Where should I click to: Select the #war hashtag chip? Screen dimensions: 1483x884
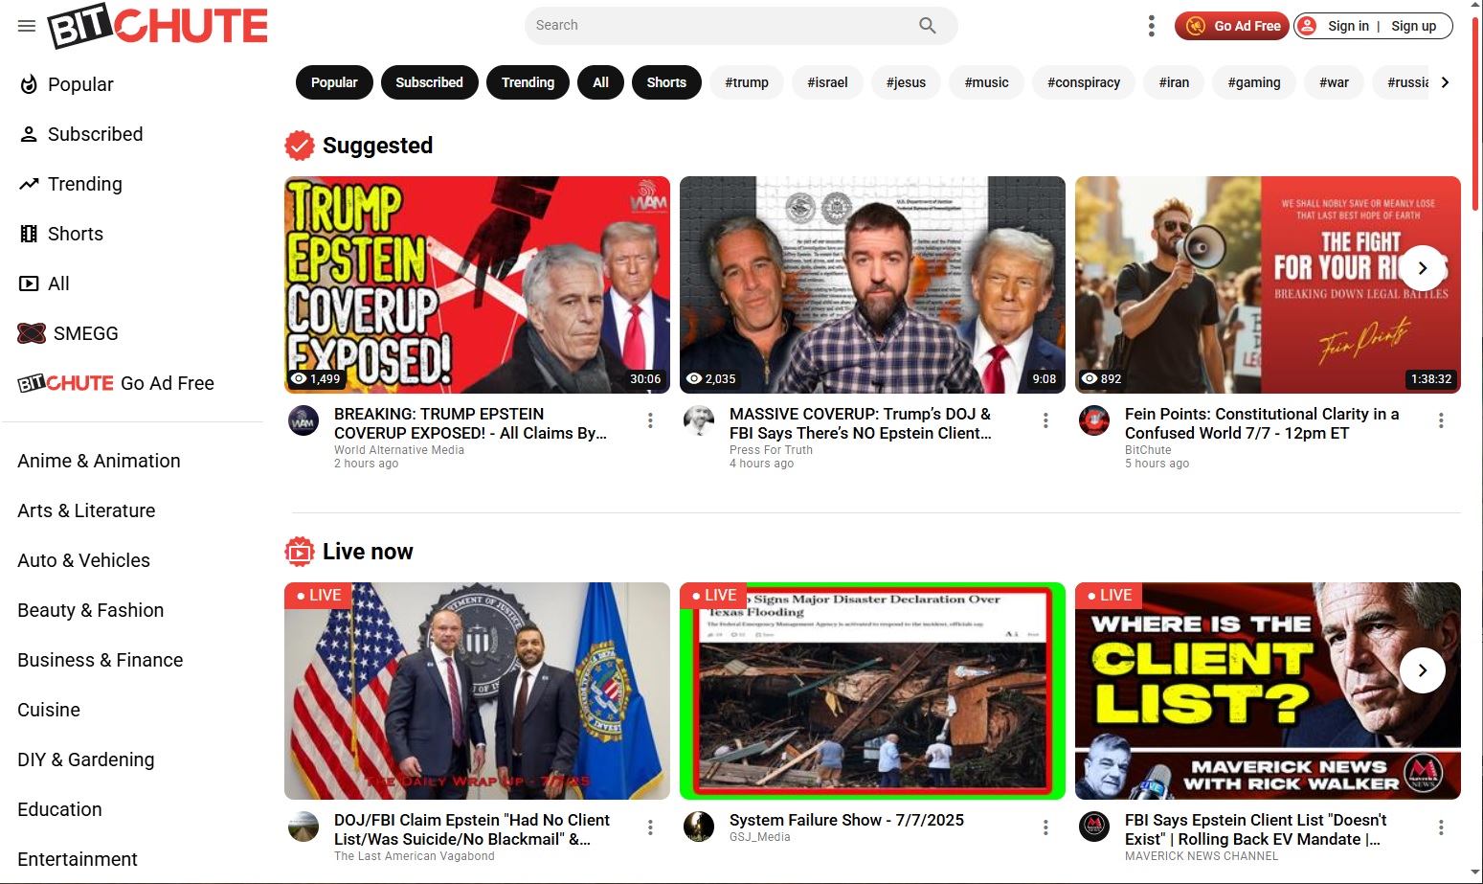point(1334,82)
